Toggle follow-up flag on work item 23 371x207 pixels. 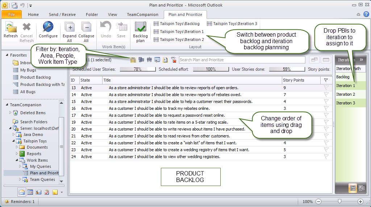point(326,150)
